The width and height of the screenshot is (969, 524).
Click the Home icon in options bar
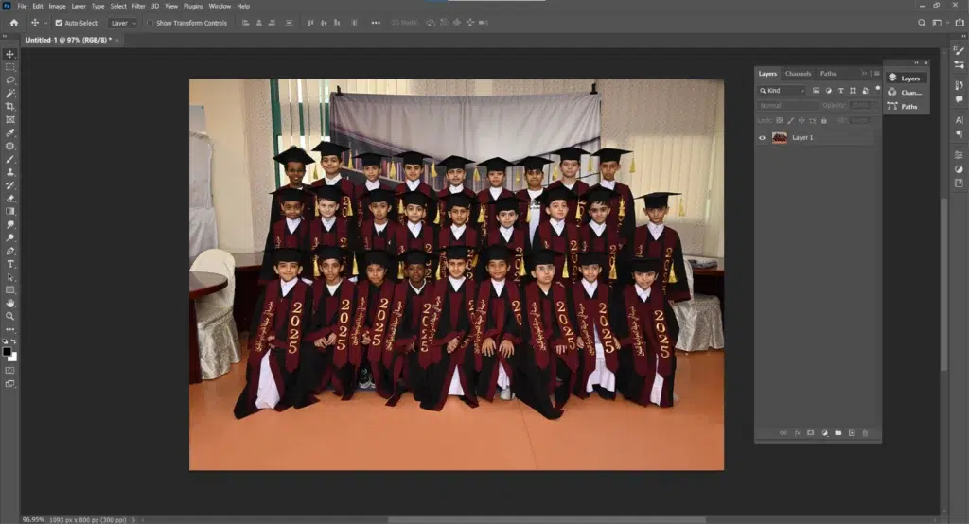click(x=13, y=23)
